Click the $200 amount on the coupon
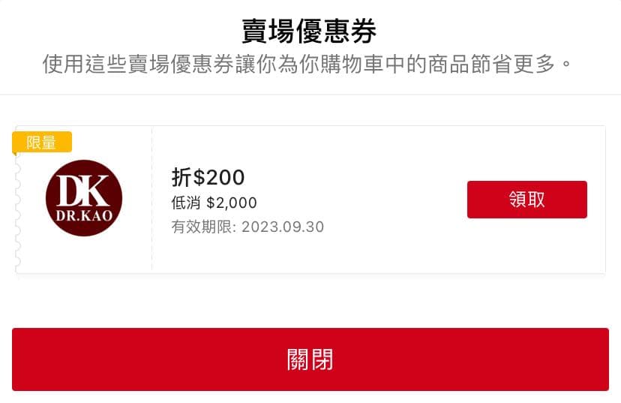 tap(219, 177)
